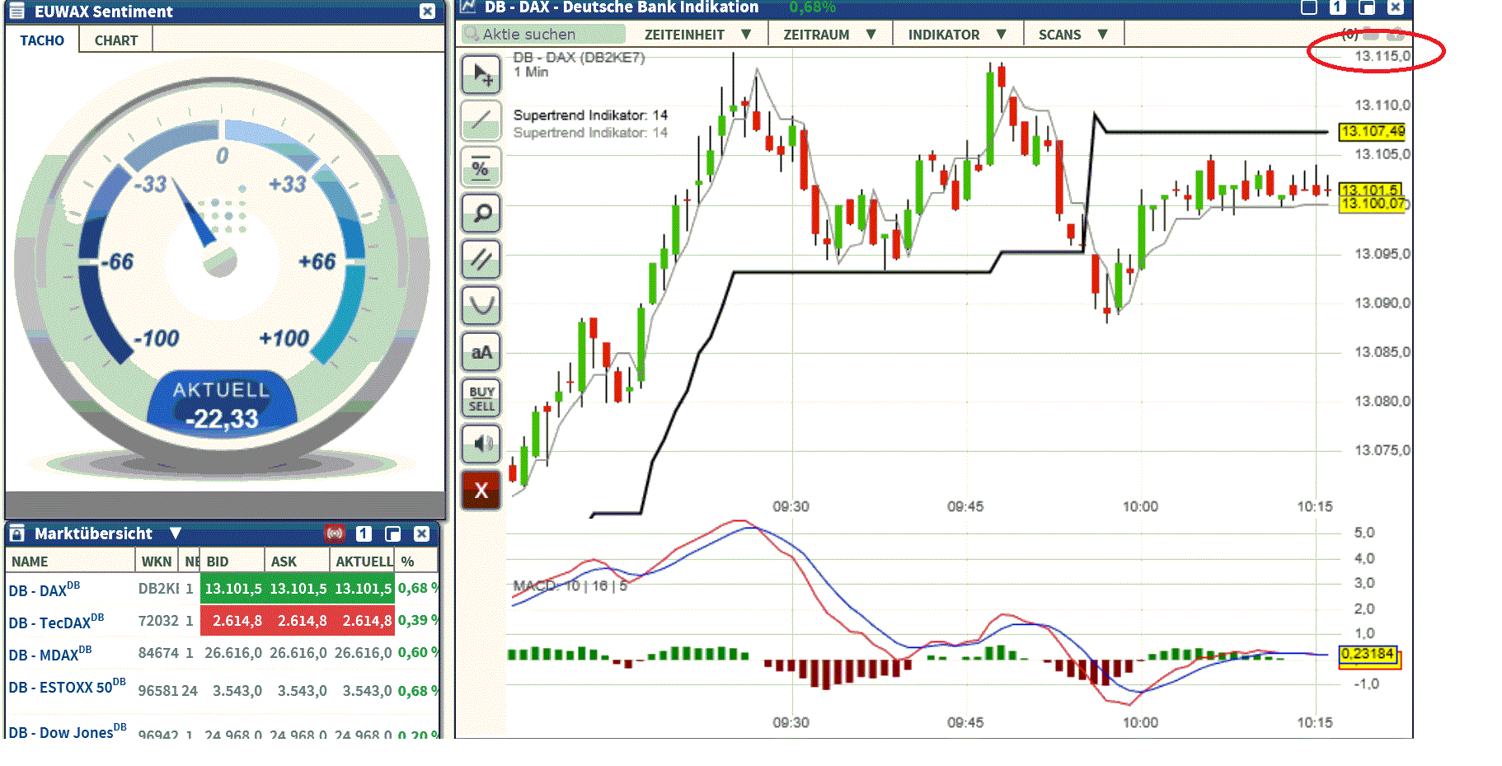Activate the percentage measurement tool
This screenshot has height=766, width=1502.
481,167
